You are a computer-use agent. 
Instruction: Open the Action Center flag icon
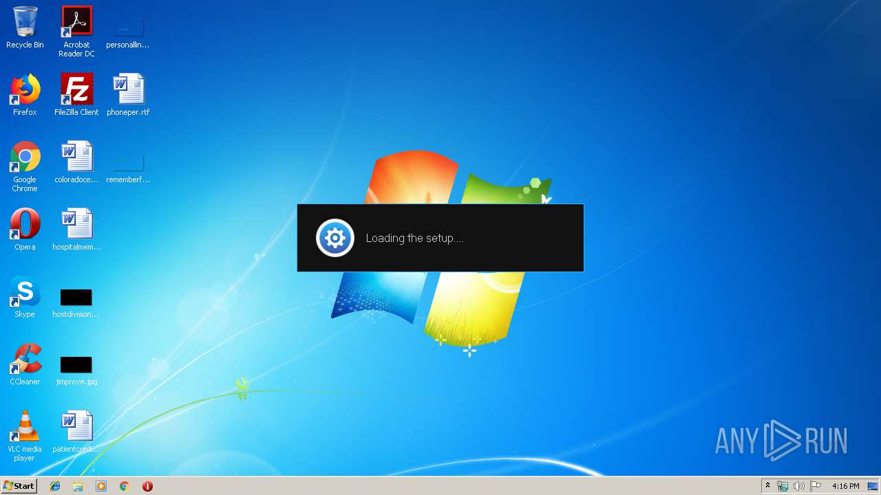[816, 486]
